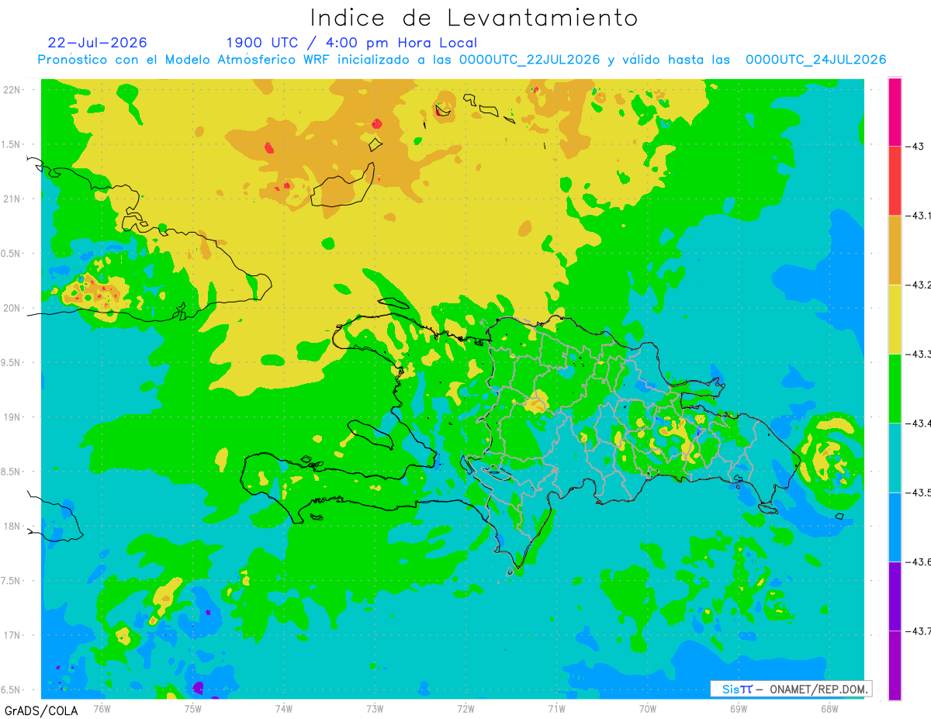Screen dimensions: 931x719
Task: Click '1900 UTC / 4:00 pm Hora Local'
Action: click(x=351, y=43)
